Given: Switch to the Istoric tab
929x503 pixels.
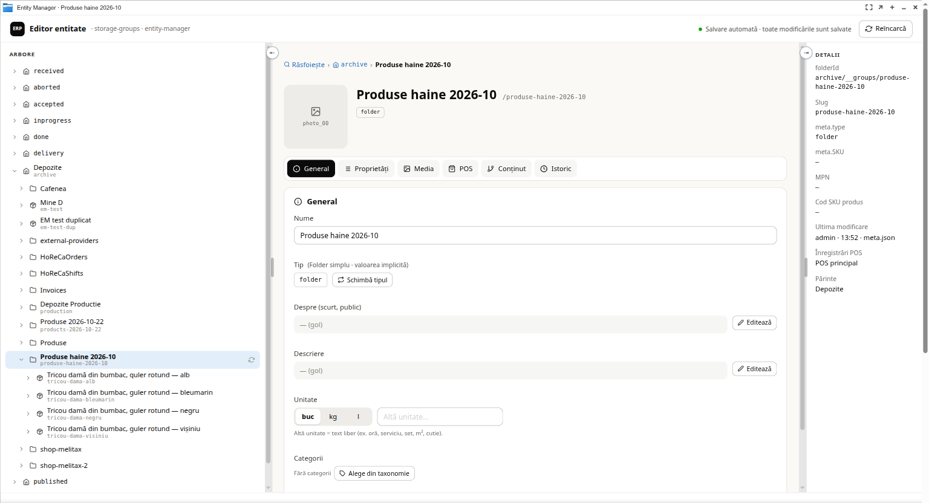Looking at the screenshot, I should pyautogui.click(x=556, y=169).
